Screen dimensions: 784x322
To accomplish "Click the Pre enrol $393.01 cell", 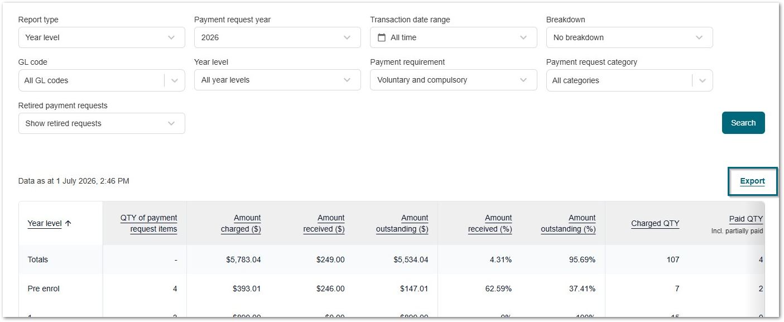I will point(247,289).
